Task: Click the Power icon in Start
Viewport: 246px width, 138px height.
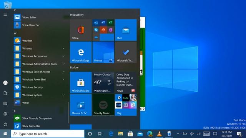Action: (5, 124)
